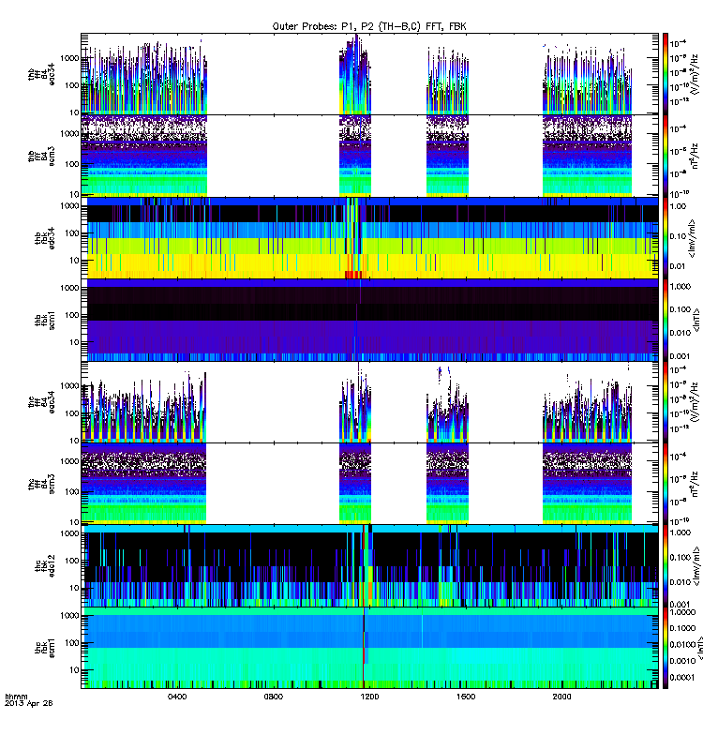Image resolution: width=703 pixels, height=750 pixels.
Task: Click the 0800 time axis label
Action: pyautogui.click(x=273, y=697)
